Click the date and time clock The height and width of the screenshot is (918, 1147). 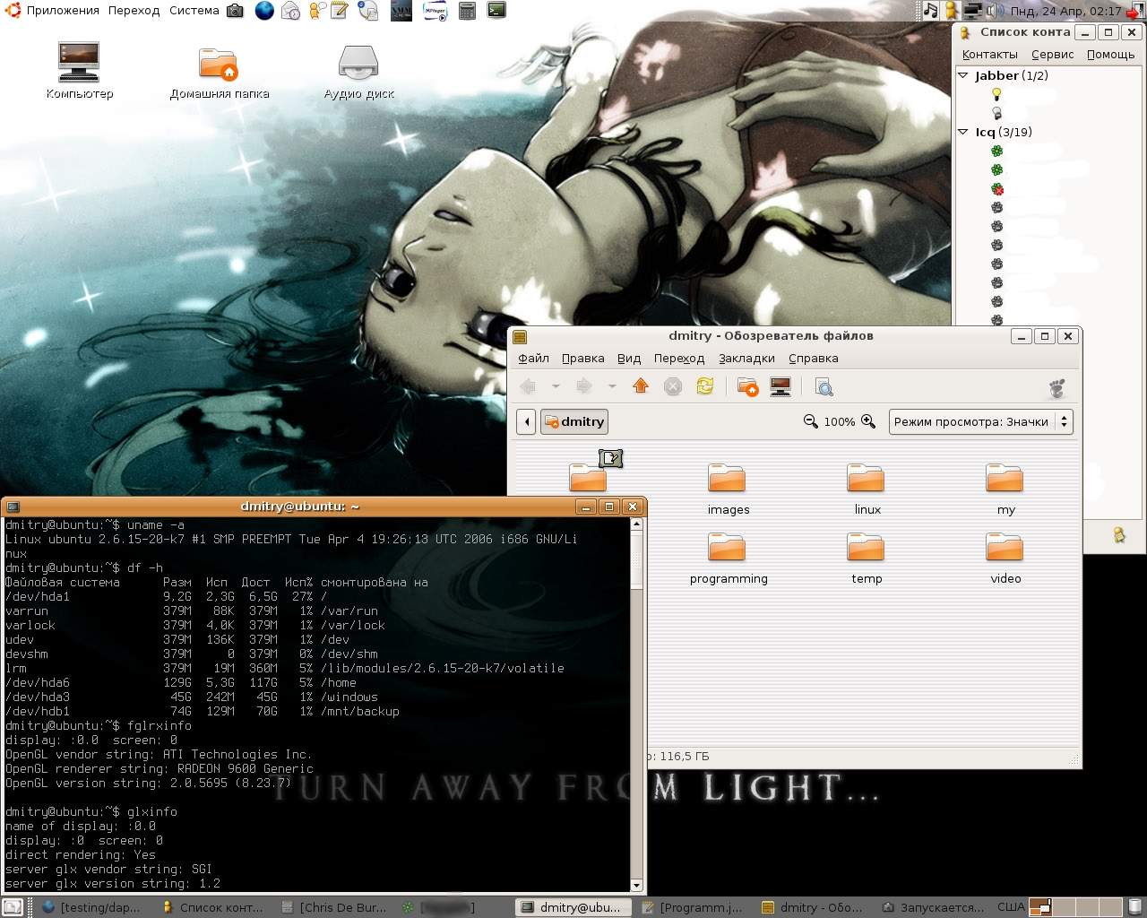pos(1065,11)
